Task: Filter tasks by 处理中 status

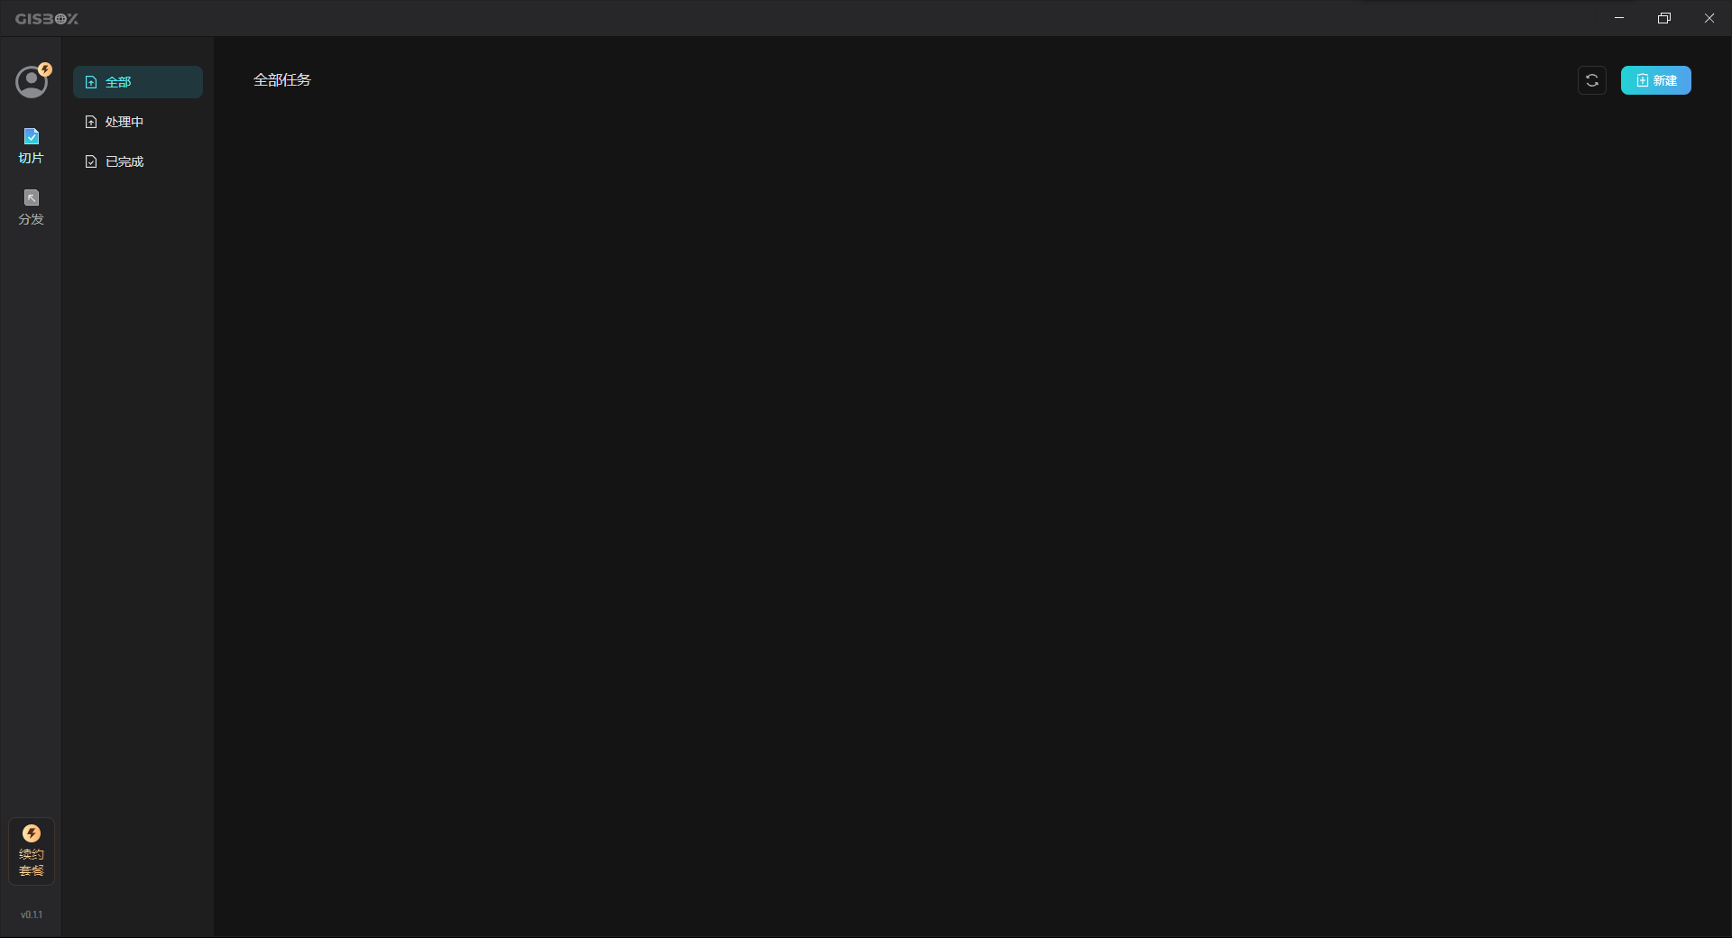Action: 138,122
